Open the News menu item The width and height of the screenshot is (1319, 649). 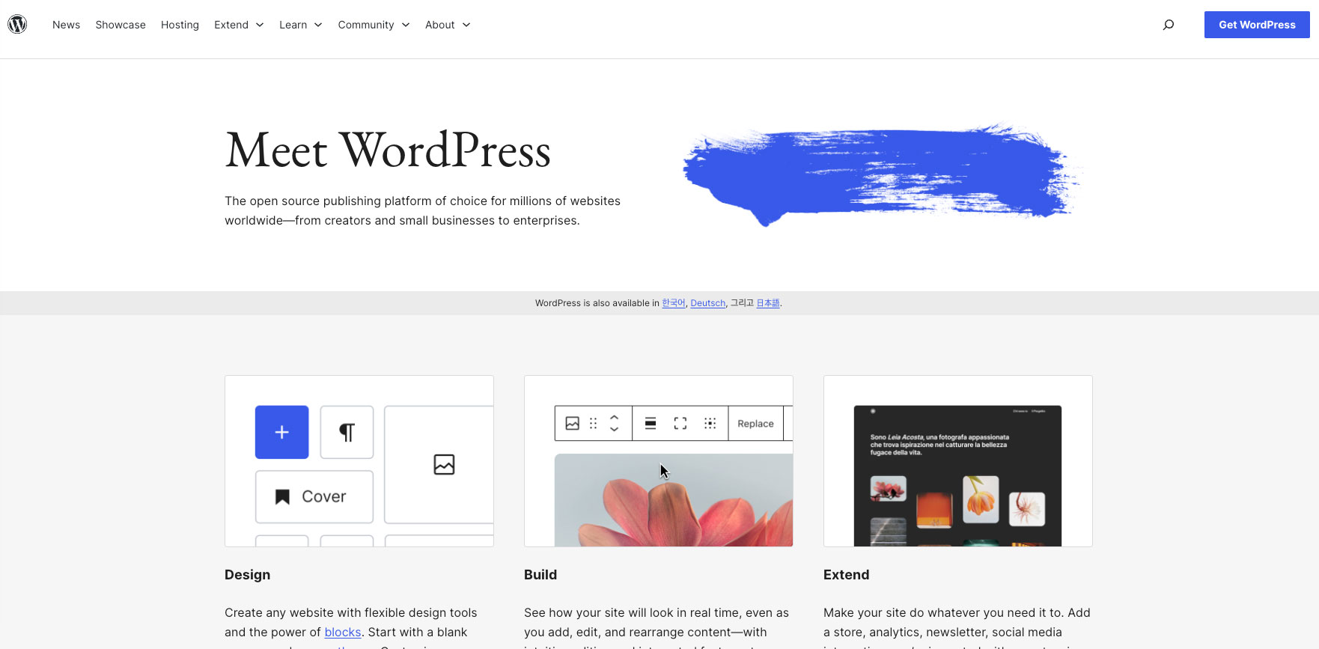click(66, 25)
